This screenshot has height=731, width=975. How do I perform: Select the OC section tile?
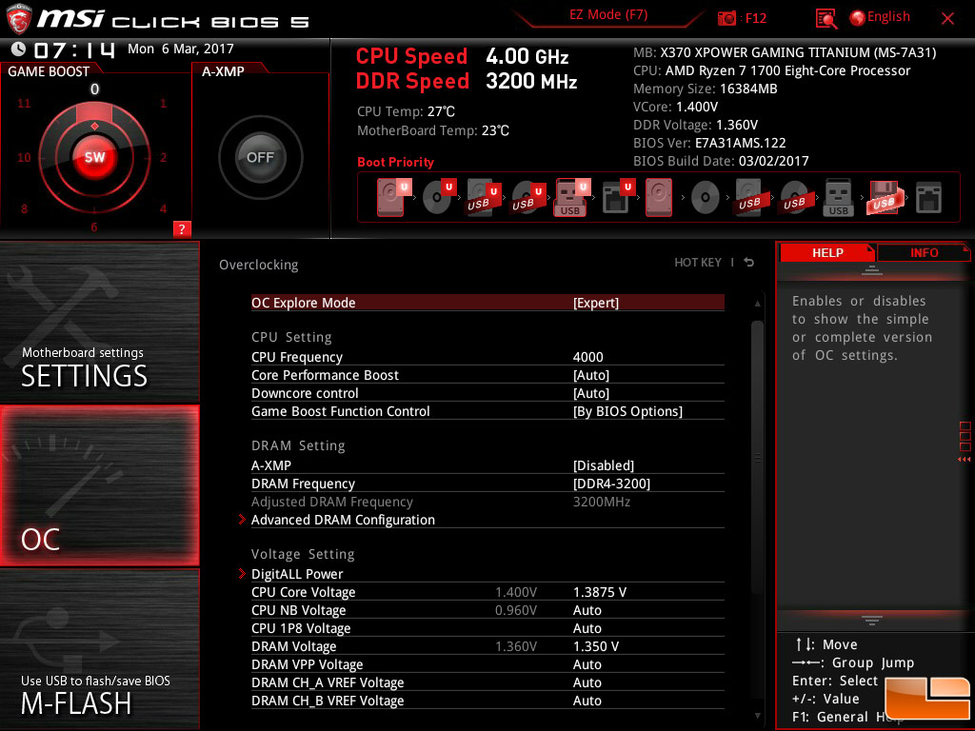[x=99, y=485]
